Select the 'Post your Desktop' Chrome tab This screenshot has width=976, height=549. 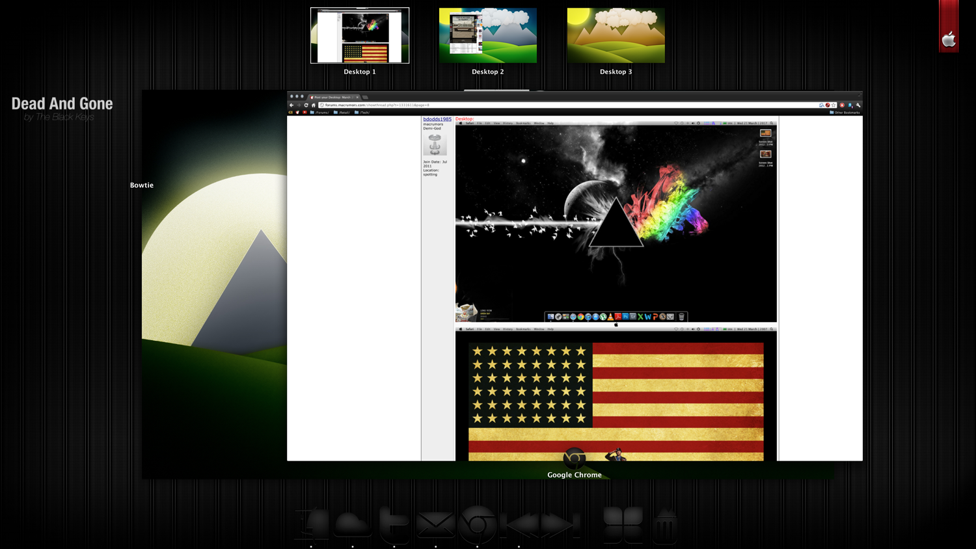point(334,97)
